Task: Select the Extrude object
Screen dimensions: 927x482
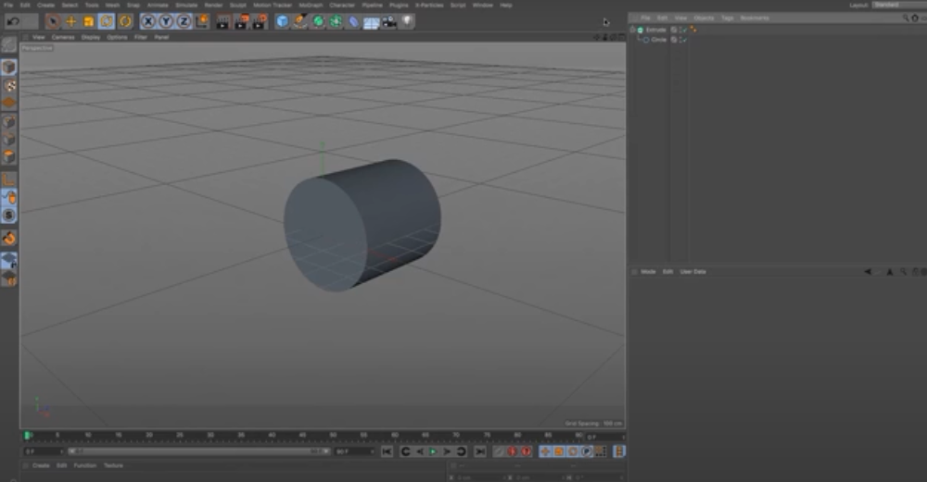Action: (x=655, y=30)
